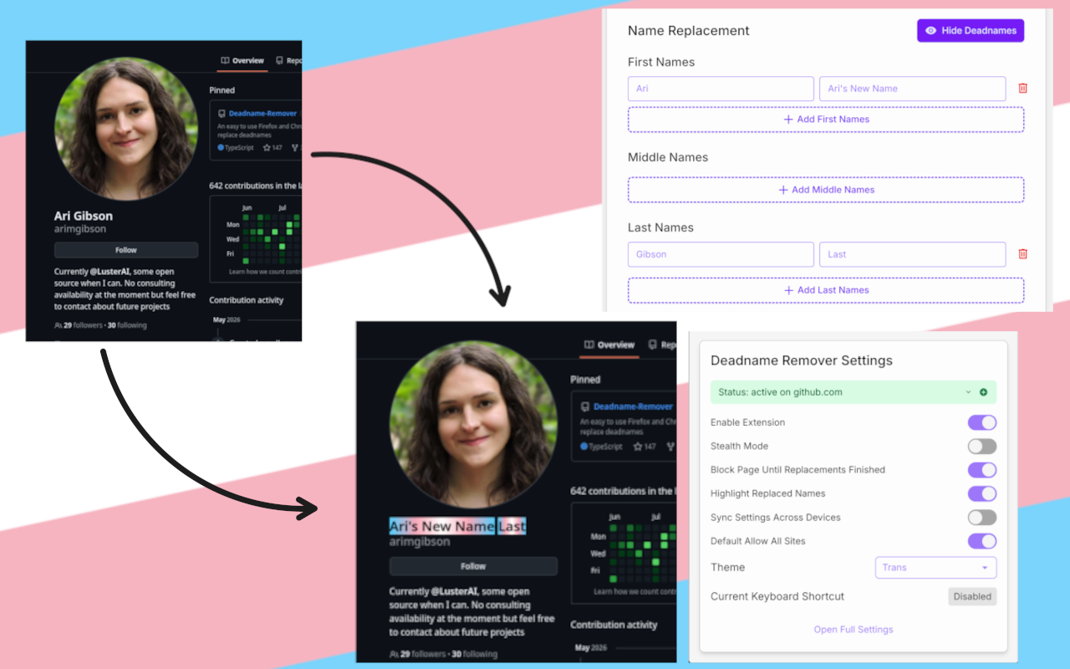
Task: Click Add Middle Names
Action: tap(826, 190)
